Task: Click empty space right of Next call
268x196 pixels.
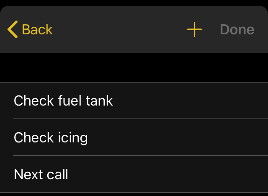Action: click(169, 174)
